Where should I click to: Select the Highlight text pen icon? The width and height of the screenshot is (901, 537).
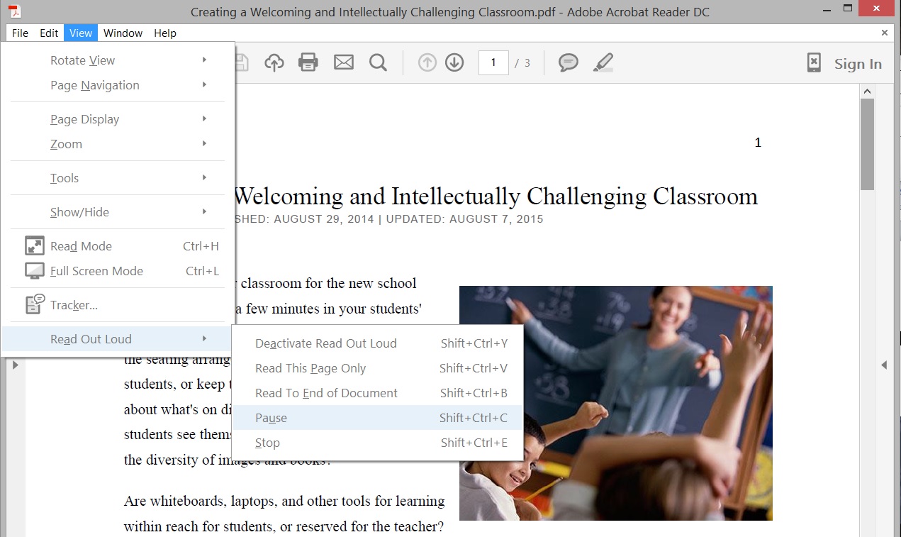click(603, 62)
